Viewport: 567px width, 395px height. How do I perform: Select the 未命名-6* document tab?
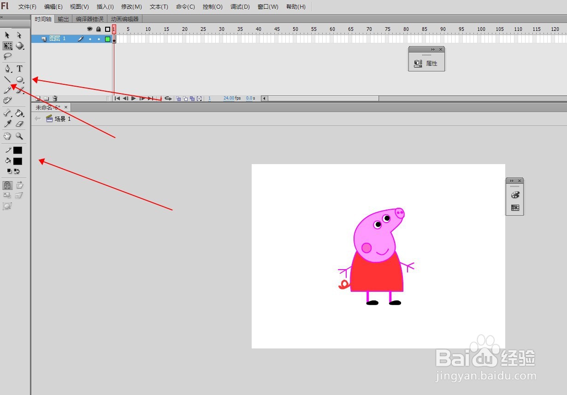(x=51, y=107)
